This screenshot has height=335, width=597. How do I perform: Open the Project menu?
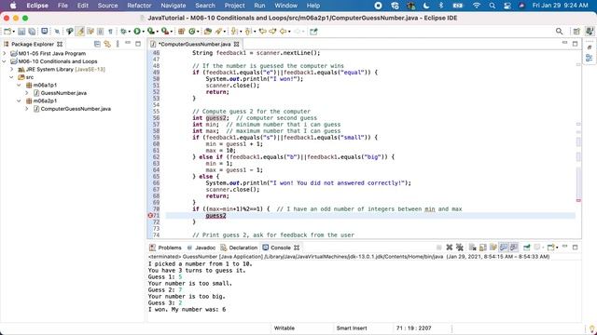coord(234,6)
